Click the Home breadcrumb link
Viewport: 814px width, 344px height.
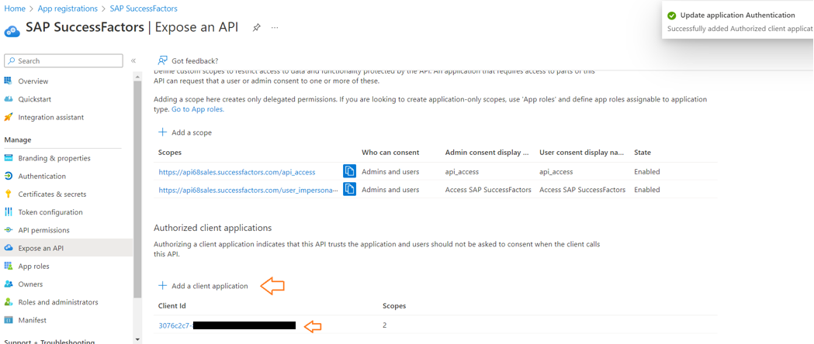click(x=15, y=9)
